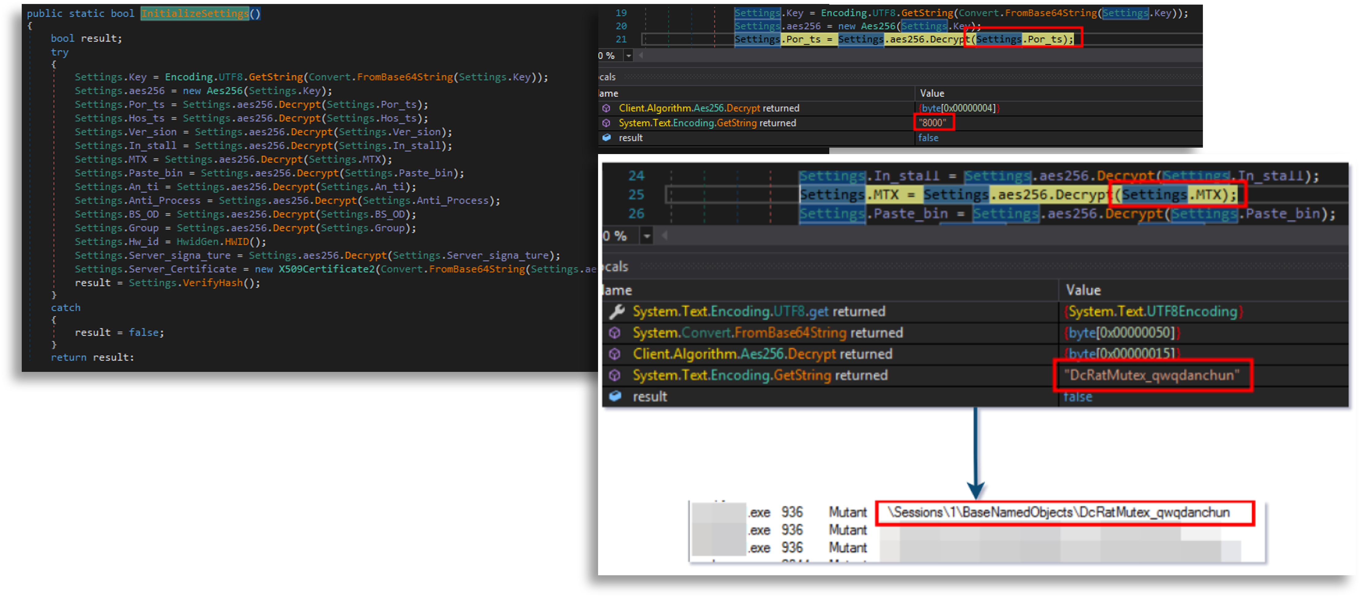Open the zoom percent dropdown under line 26
Screen dimensions: 1360x597
(647, 236)
